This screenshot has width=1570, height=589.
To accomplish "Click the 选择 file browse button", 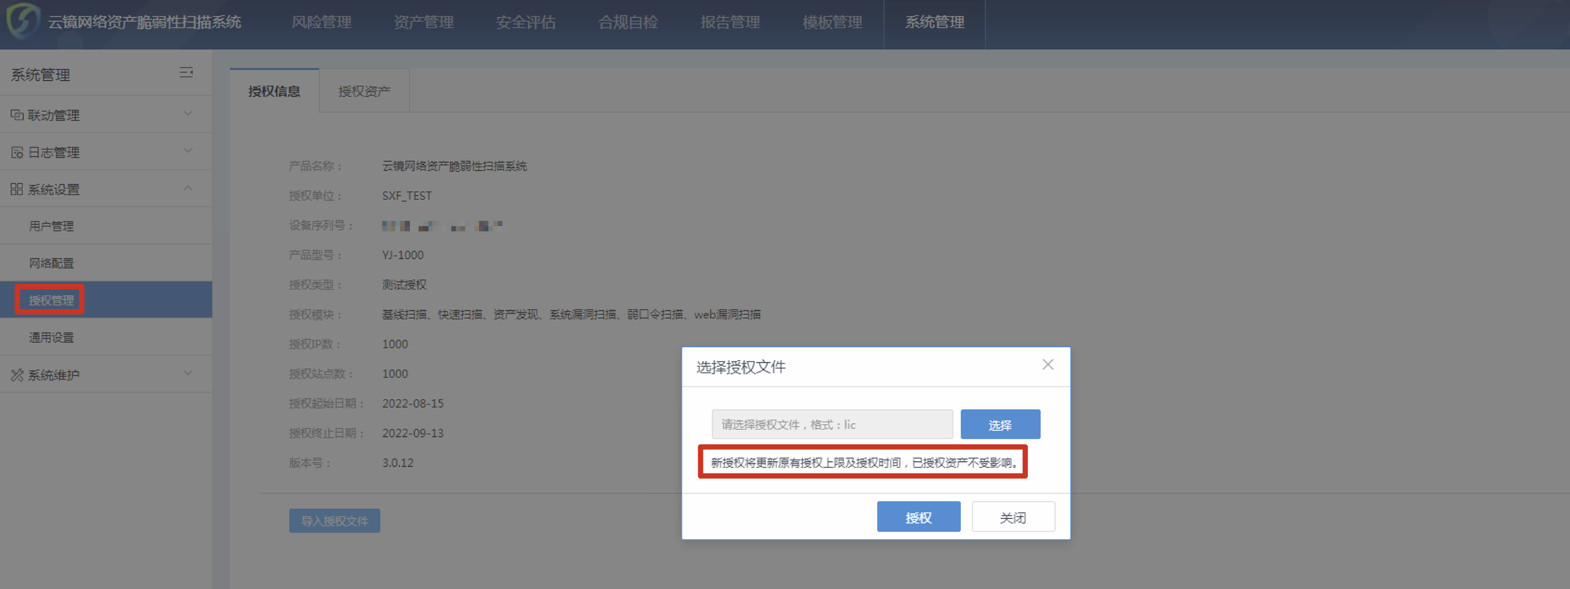I will (1000, 425).
